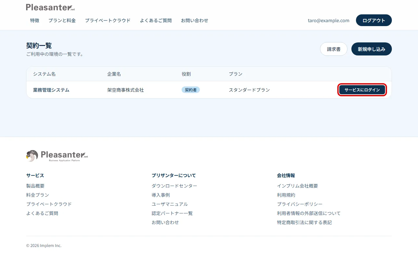Viewport: 418px width, 261px height.
Task: Follow the footer プライベートクラウド link
Action: (x=49, y=204)
